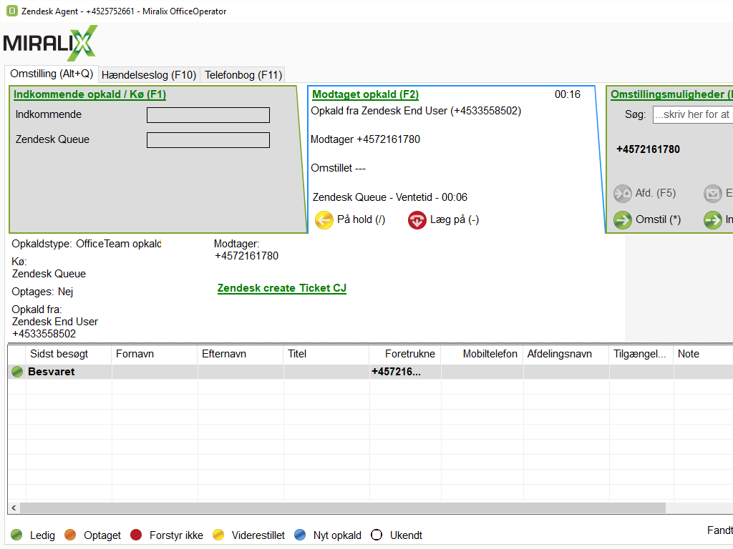Click the yellow På hold icon
Screen dimensions: 733x549
pos(324,220)
